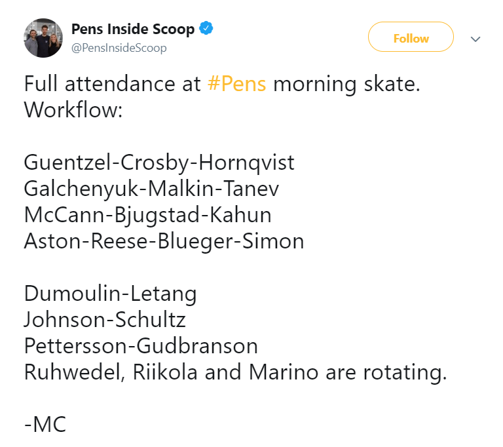Open the Pens Inside Scoop display name
This screenshot has width=503, height=447.
click(132, 29)
